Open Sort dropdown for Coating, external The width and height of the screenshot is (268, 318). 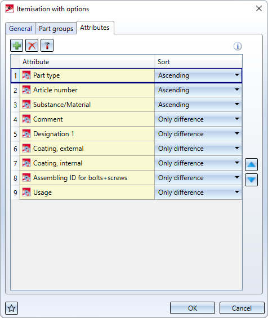198,149
